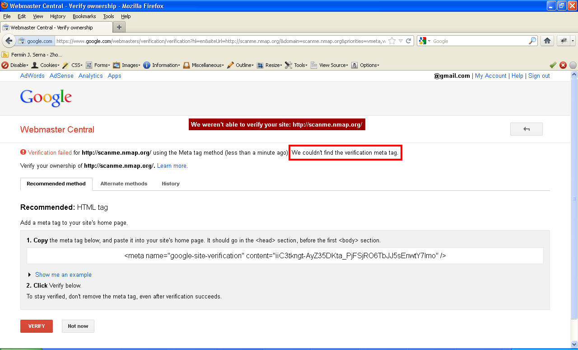Click the site identity google.com badge
This screenshot has height=350, width=578.
pyautogui.click(x=36, y=41)
